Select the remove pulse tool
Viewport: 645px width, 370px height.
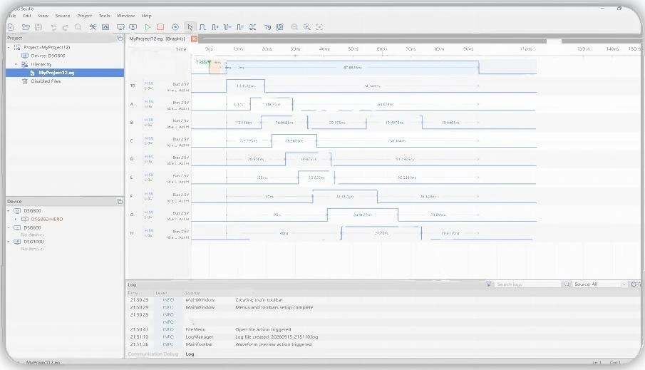227,27
